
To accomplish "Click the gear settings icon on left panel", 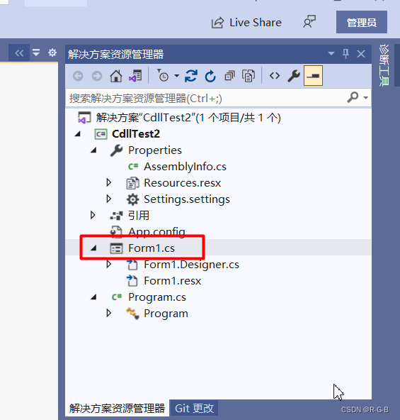I will [x=52, y=52].
